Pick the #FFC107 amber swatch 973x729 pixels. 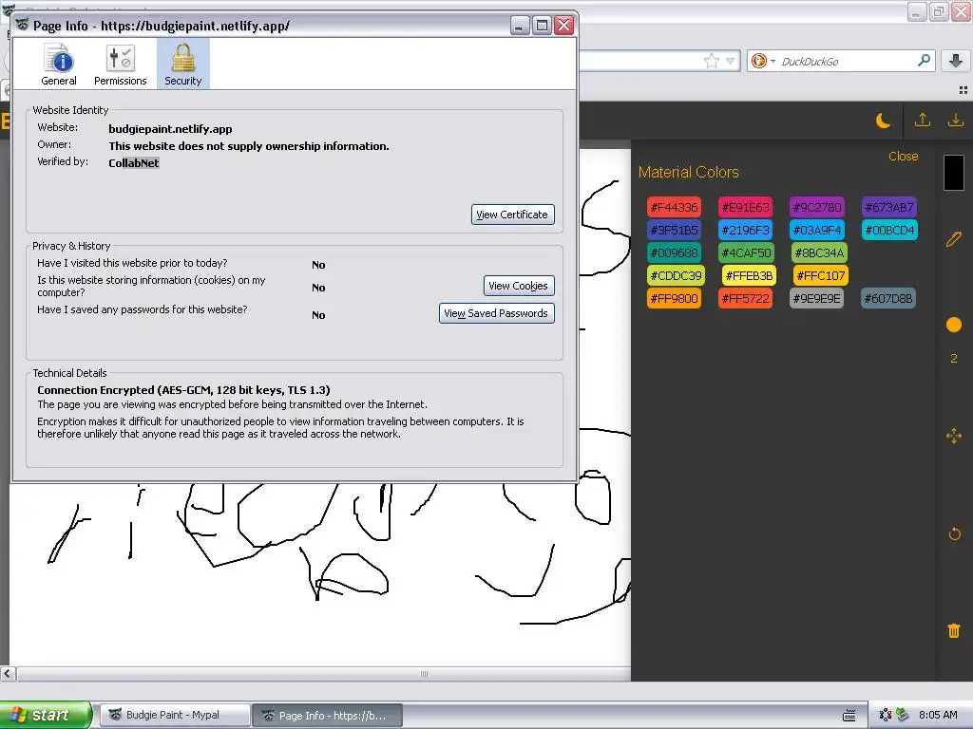(x=820, y=275)
